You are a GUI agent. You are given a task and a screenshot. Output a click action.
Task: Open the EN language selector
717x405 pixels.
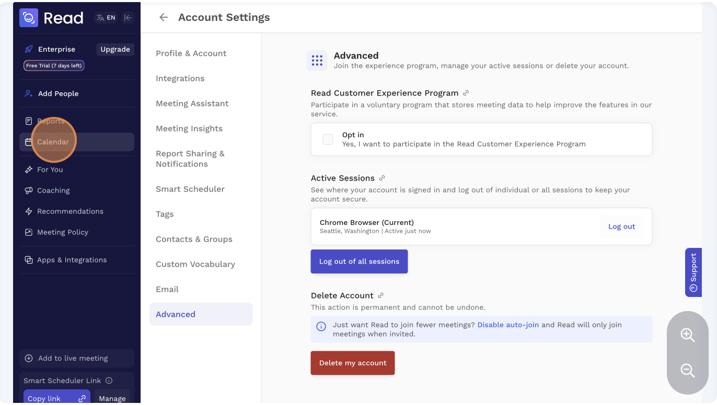[106, 18]
